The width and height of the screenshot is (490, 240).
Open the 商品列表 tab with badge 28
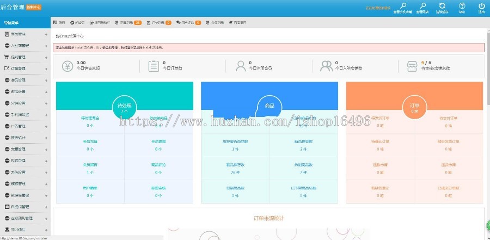(128, 22)
